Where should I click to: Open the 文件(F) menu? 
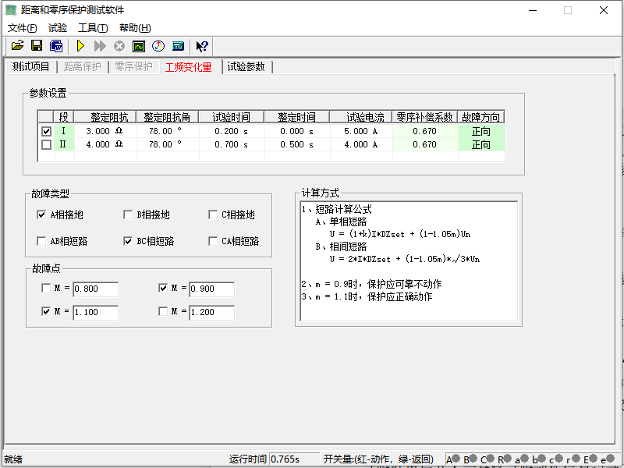tap(22, 28)
